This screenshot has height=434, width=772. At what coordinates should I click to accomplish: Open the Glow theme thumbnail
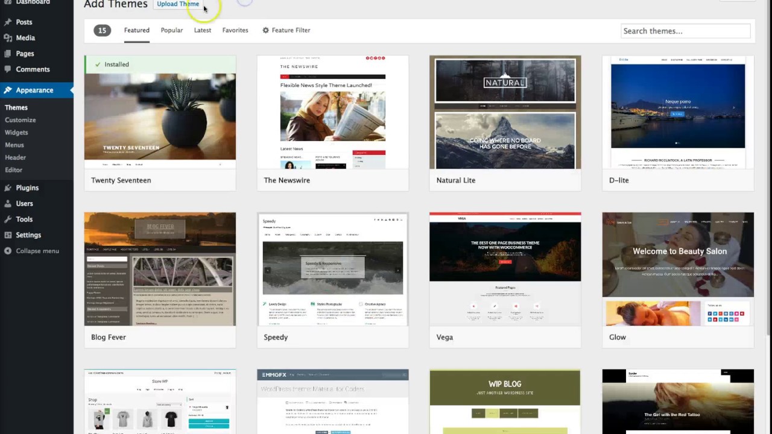click(678, 269)
